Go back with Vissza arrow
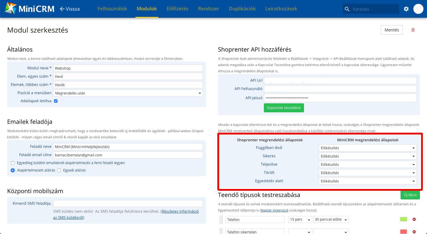427x234 pixels. tap(70, 9)
